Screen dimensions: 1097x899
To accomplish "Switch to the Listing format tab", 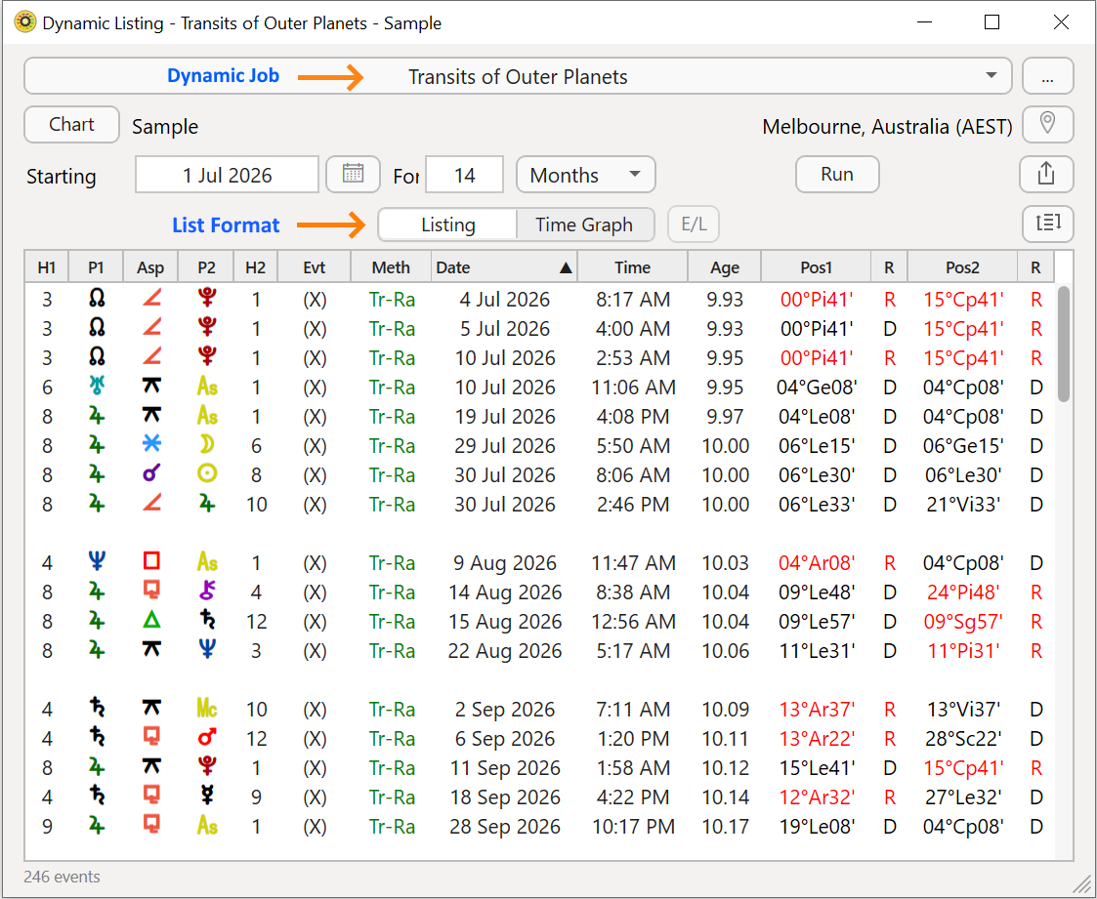I will pos(447,225).
